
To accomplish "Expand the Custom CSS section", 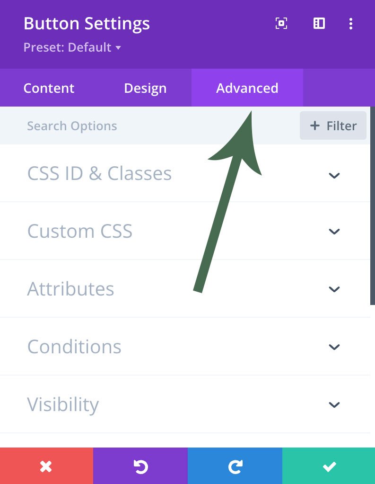I will pos(334,232).
